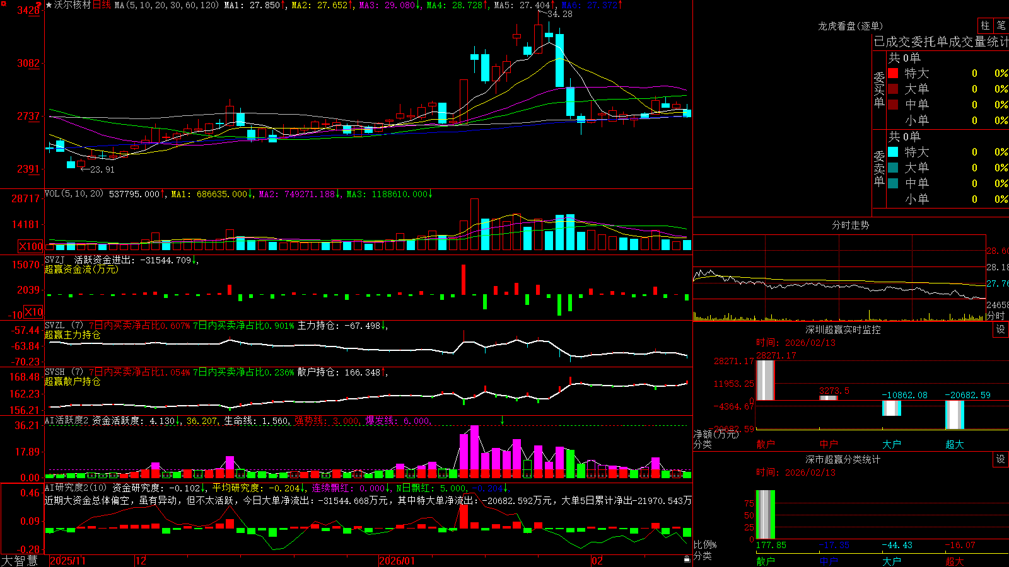Click the 深圳超赢实时监控 panel title
This screenshot has width=1009, height=567.
tap(843, 329)
